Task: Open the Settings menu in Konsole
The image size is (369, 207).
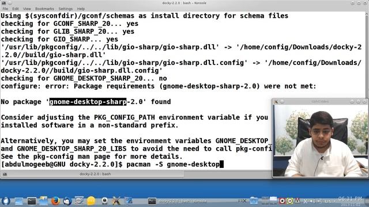Action: 65,9
